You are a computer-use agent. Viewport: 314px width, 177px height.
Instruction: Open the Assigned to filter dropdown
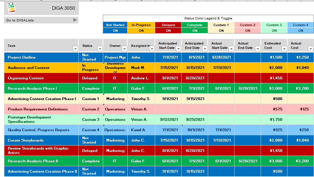point(151,49)
